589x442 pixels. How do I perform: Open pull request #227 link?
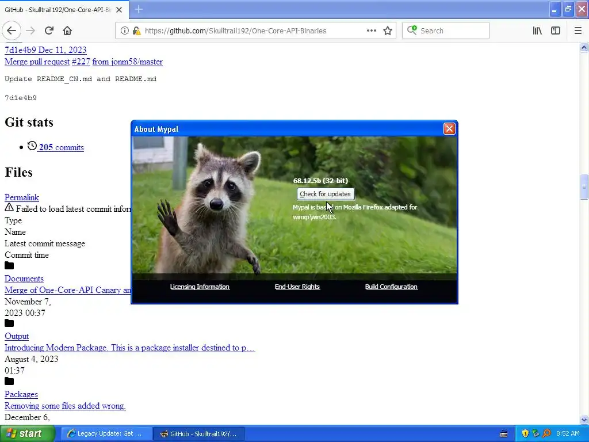point(81,62)
